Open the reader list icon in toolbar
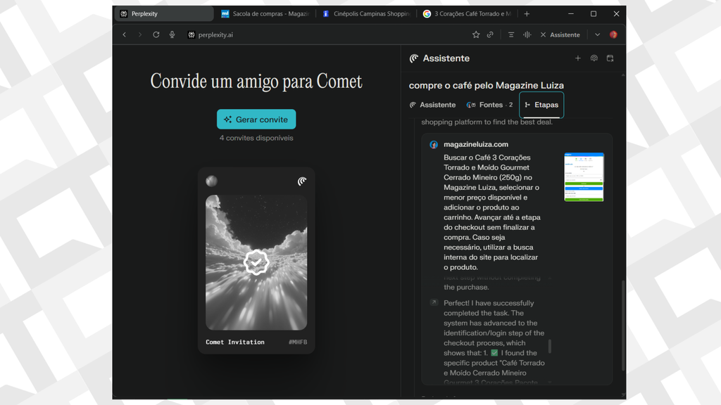721x405 pixels. click(511, 34)
